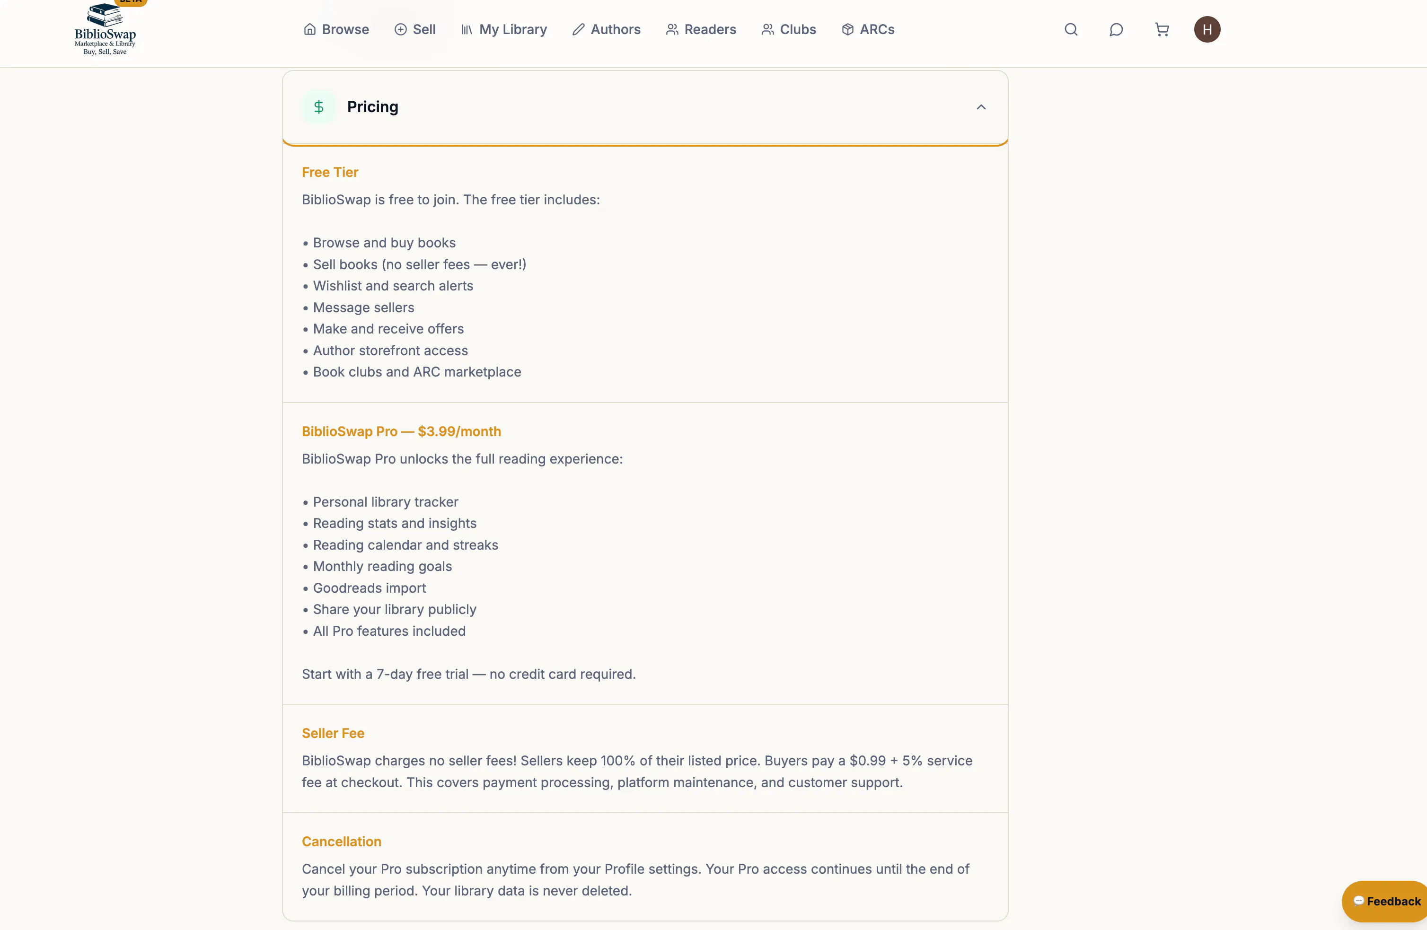The image size is (1427, 930).
Task: Navigate to Clubs page
Action: click(x=788, y=29)
